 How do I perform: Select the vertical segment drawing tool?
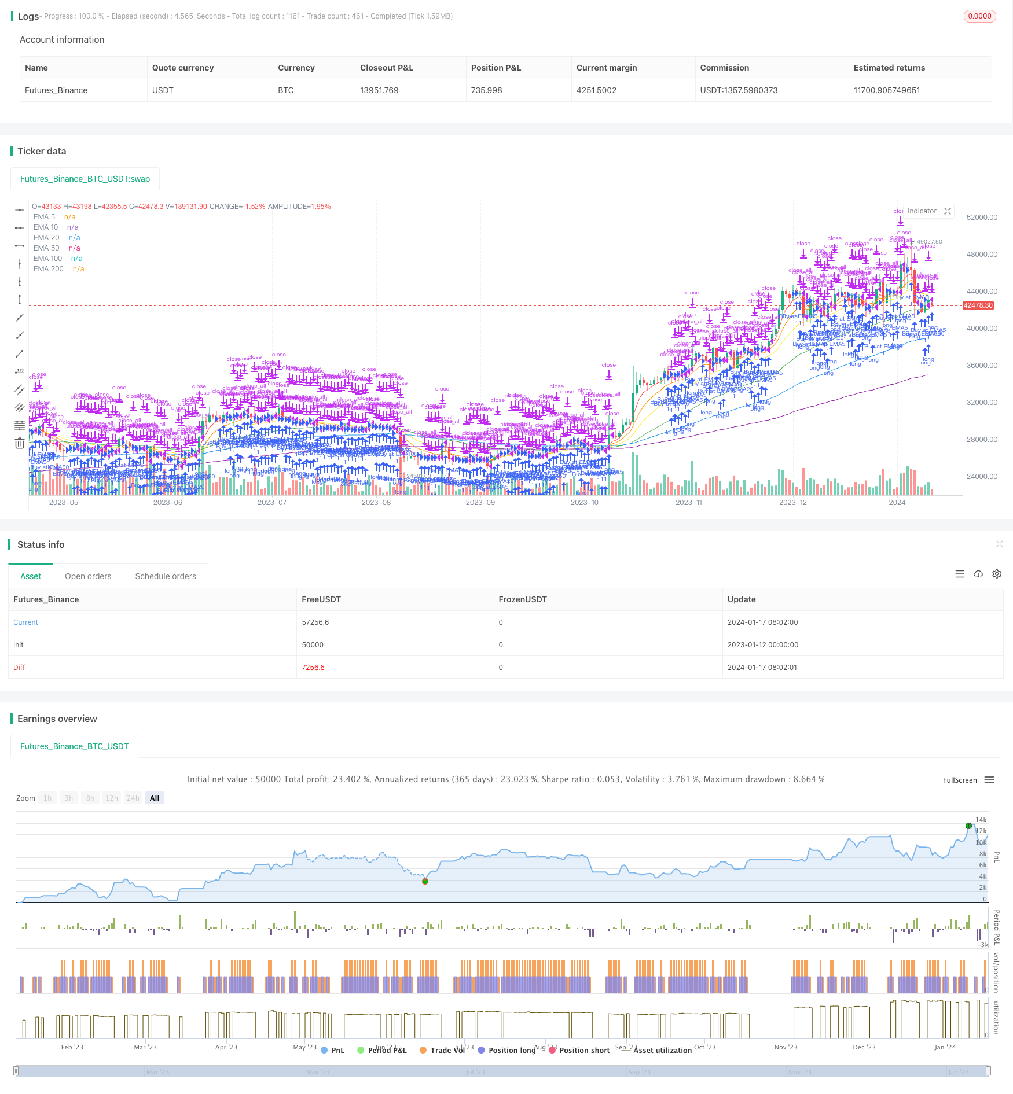(20, 300)
